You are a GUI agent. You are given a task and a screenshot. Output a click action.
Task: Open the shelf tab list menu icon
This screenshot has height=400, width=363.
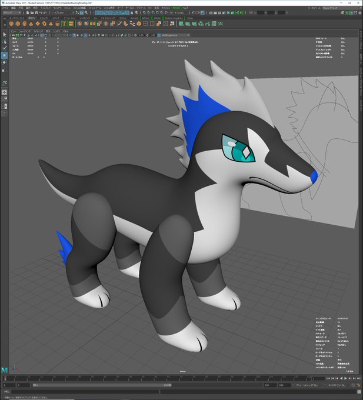click(x=4, y=19)
